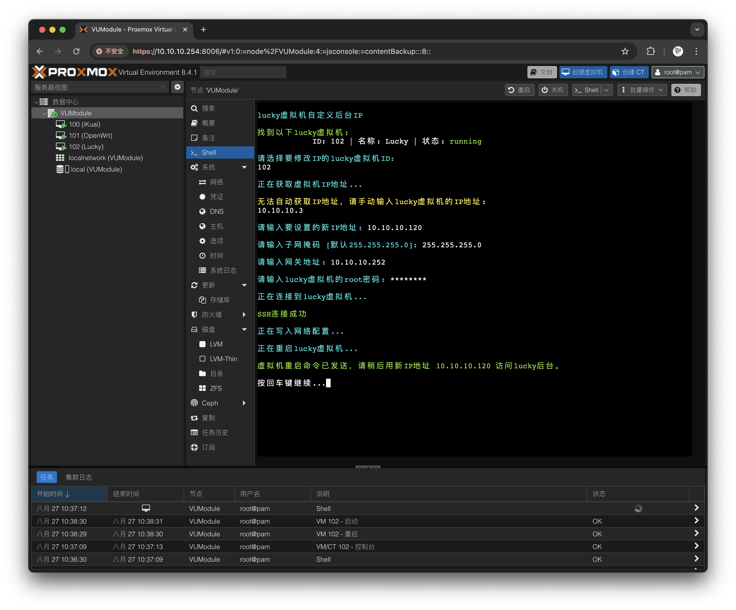Click the 重启 (reboot) node icon button
Image resolution: width=736 pixels, height=610 pixels.
click(519, 90)
